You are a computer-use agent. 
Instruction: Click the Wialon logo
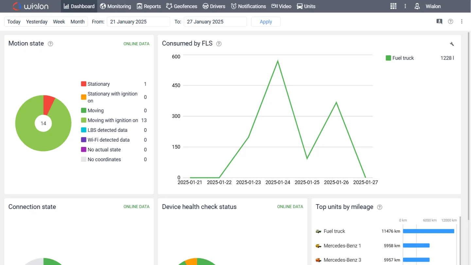coord(30,6)
